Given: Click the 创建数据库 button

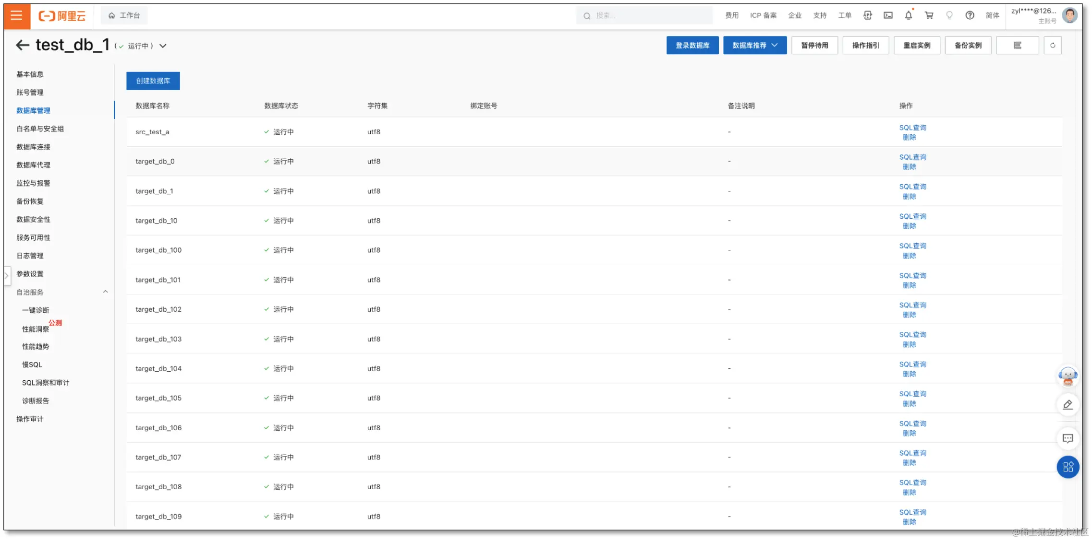Looking at the screenshot, I should 153,81.
